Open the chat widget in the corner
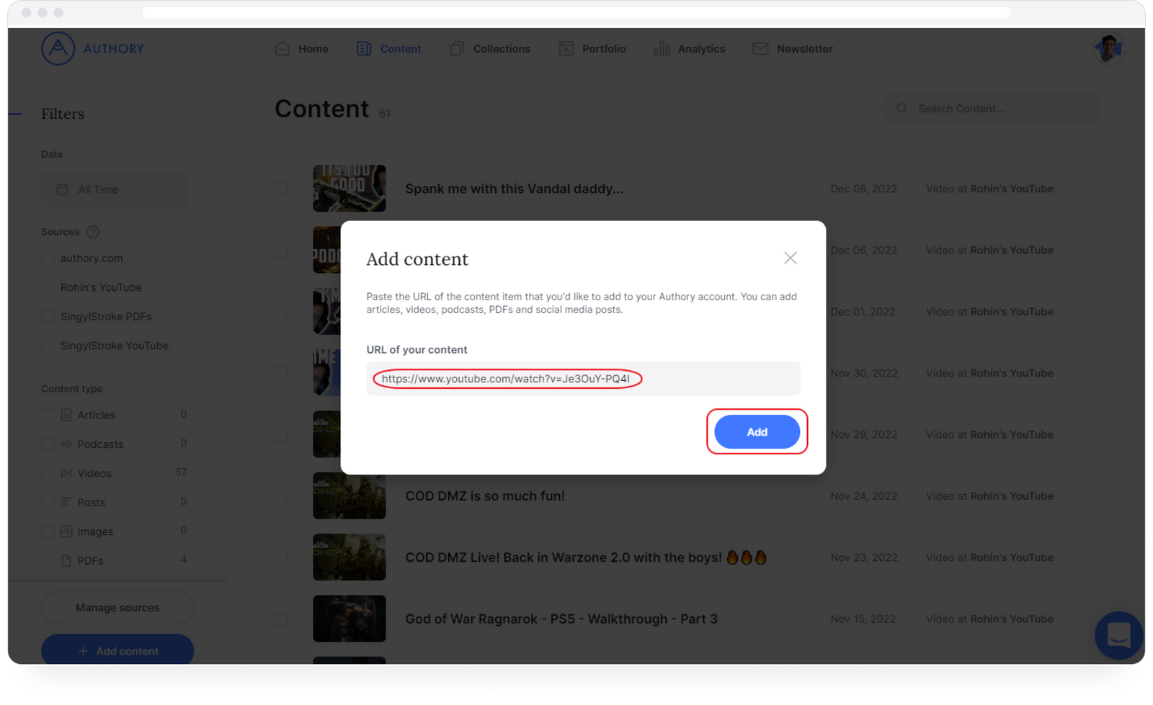 1118,636
